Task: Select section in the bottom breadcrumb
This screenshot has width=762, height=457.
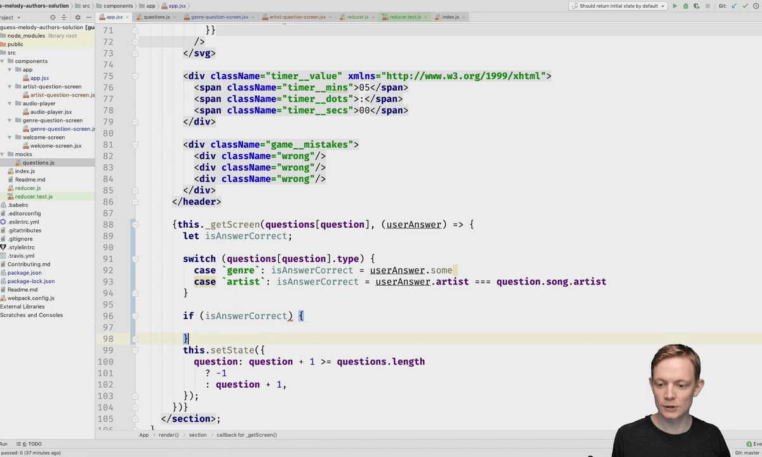Action: click(x=197, y=435)
